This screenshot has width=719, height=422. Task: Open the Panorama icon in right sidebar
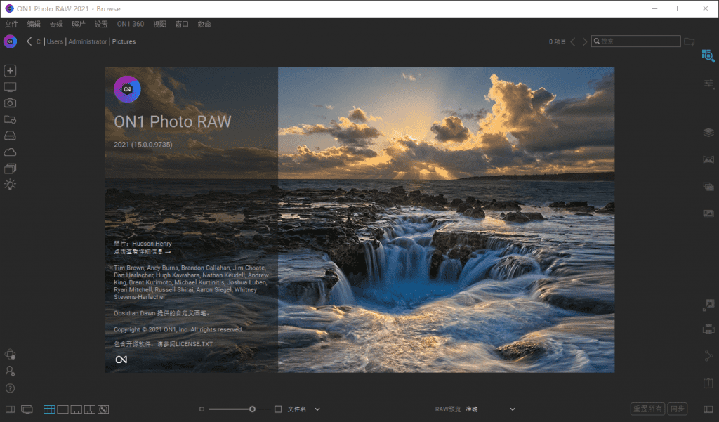click(708, 159)
